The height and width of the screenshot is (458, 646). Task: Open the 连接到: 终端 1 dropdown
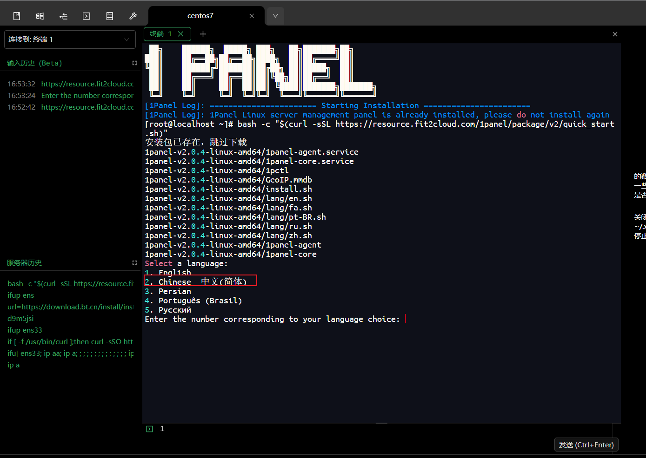[x=70, y=39]
